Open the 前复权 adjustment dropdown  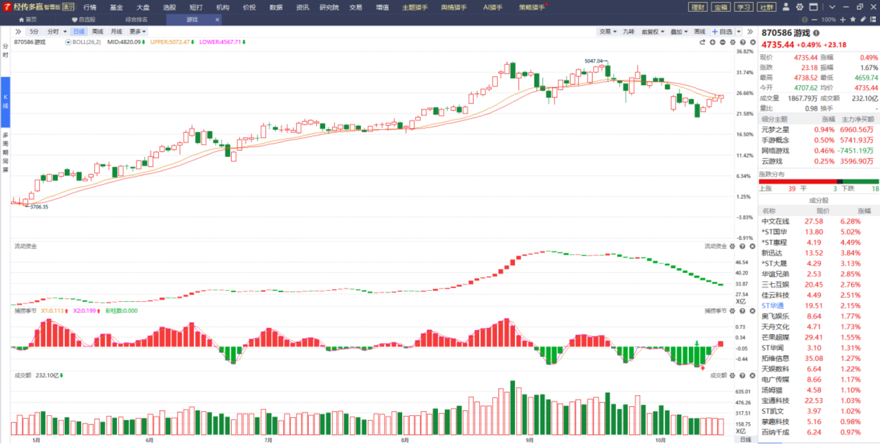pyautogui.click(x=652, y=31)
